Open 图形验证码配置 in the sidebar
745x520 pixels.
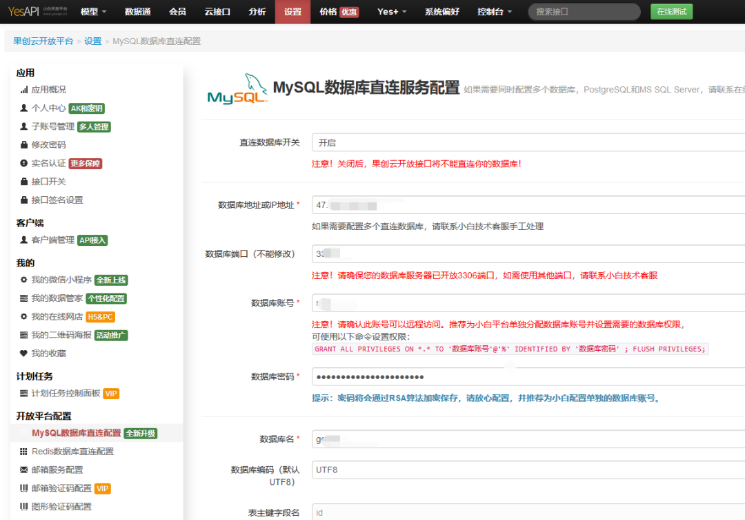pos(61,507)
